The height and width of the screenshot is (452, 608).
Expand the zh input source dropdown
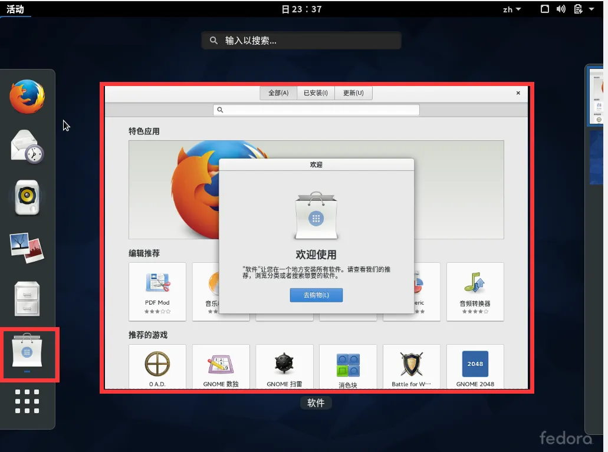[512, 9]
